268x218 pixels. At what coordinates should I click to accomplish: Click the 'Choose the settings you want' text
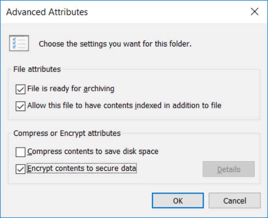(x=115, y=44)
